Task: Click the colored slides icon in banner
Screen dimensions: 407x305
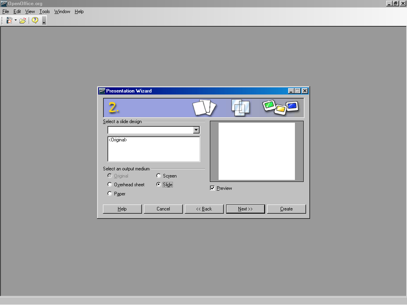Action: [x=280, y=106]
